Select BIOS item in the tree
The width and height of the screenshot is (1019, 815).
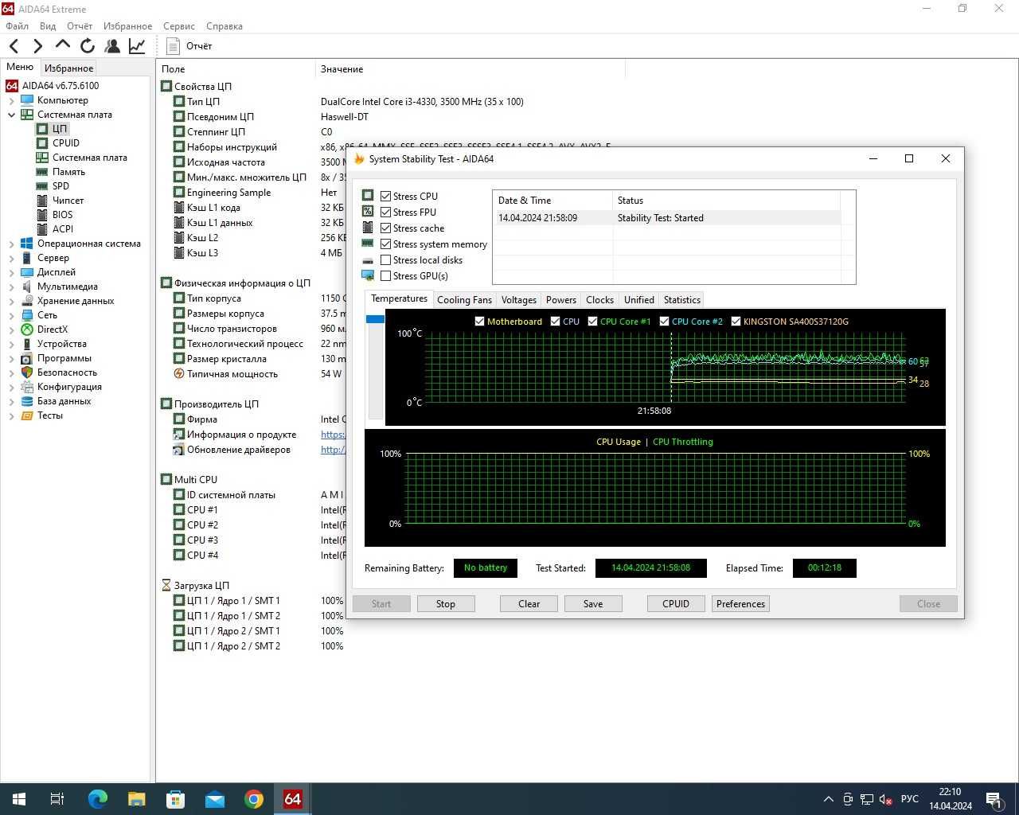(62, 215)
